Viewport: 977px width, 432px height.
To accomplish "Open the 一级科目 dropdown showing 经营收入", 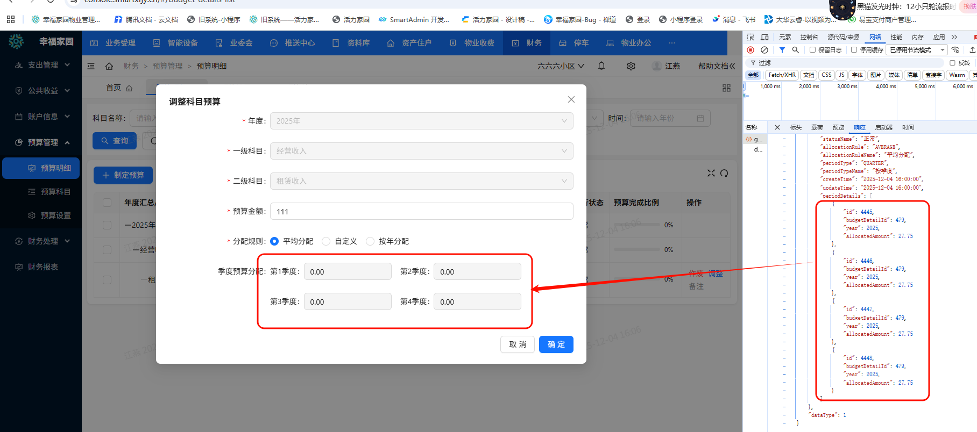I will click(x=421, y=151).
